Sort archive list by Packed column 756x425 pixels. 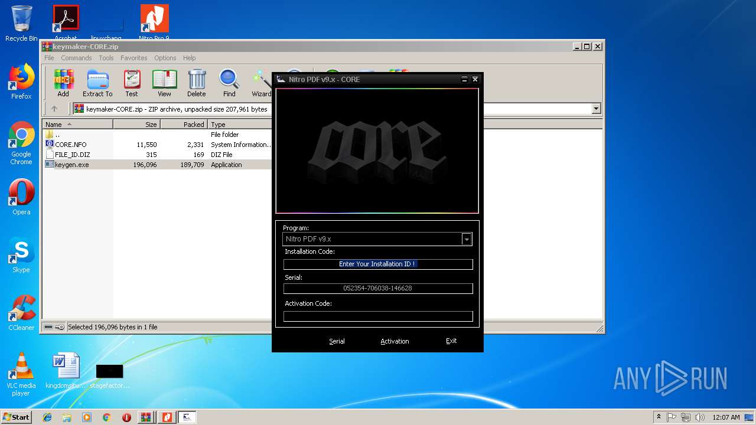184,125
